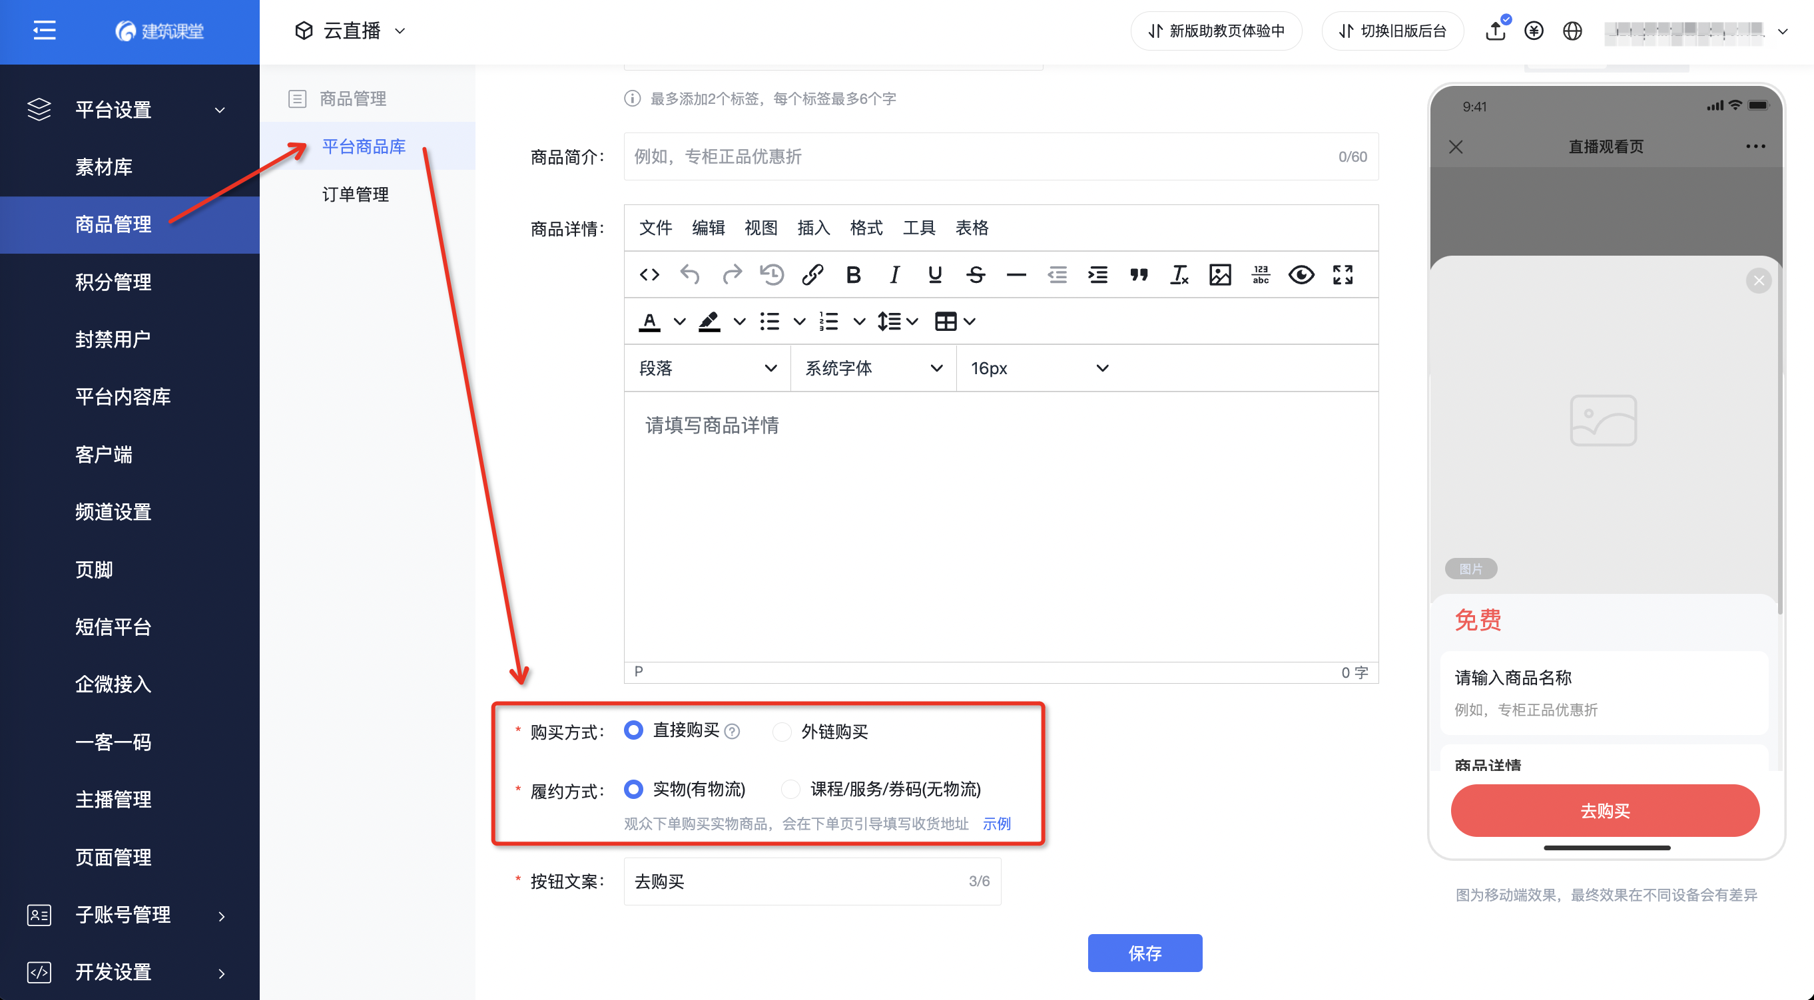Viewport: 1814px width, 1000px height.
Task: Open the table insert dropdown
Action: (955, 321)
